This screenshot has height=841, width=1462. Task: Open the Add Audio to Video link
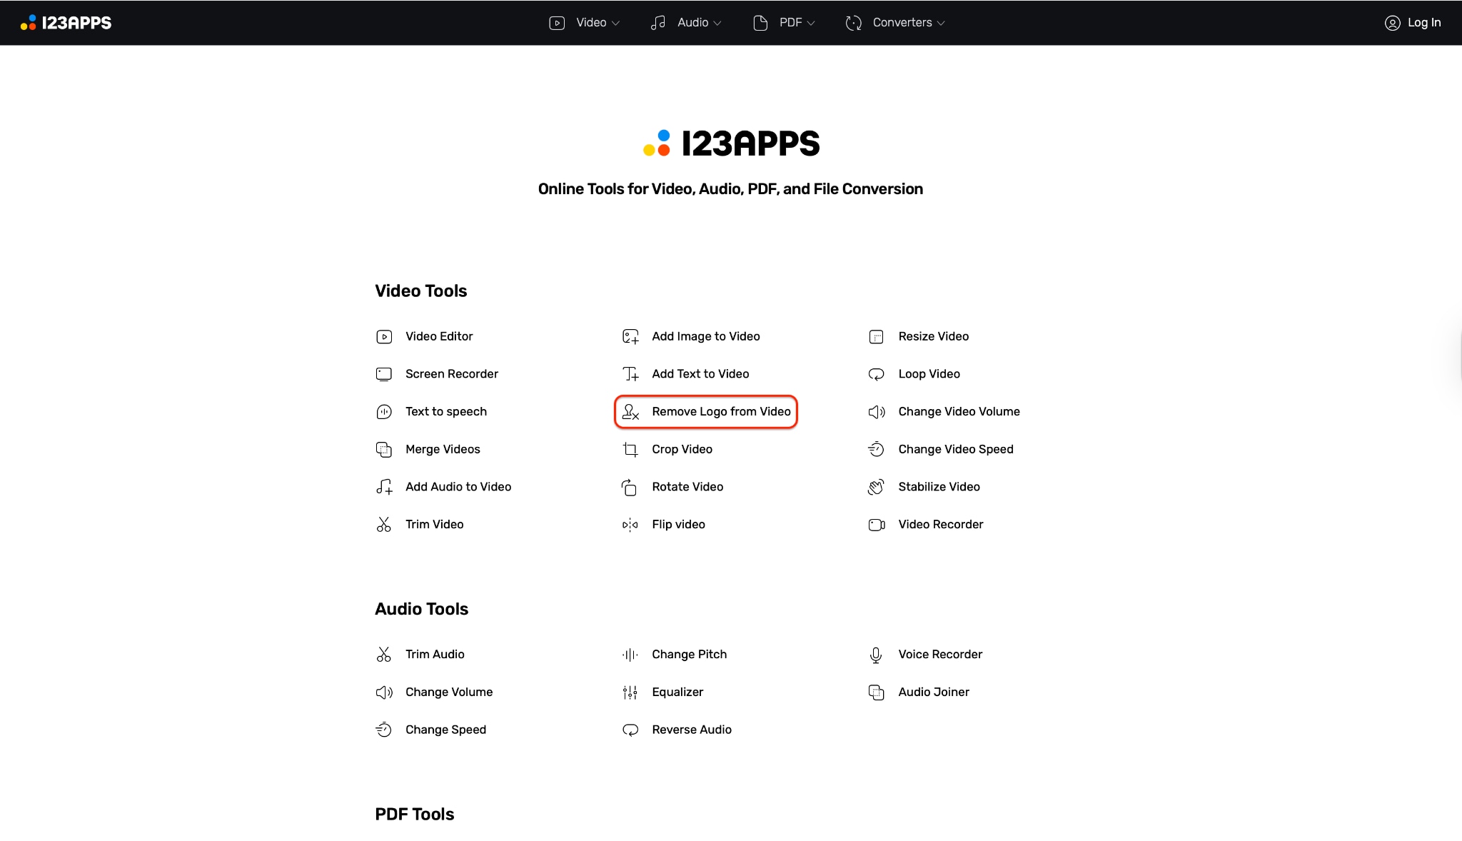pyautogui.click(x=458, y=487)
